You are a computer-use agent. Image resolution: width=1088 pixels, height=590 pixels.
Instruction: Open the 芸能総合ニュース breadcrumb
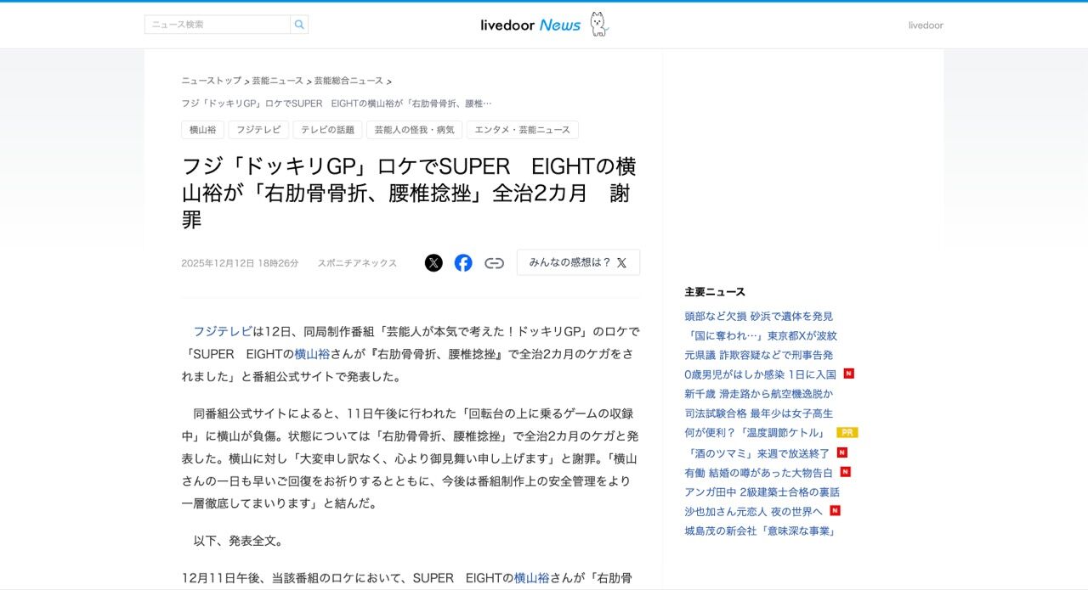point(348,81)
